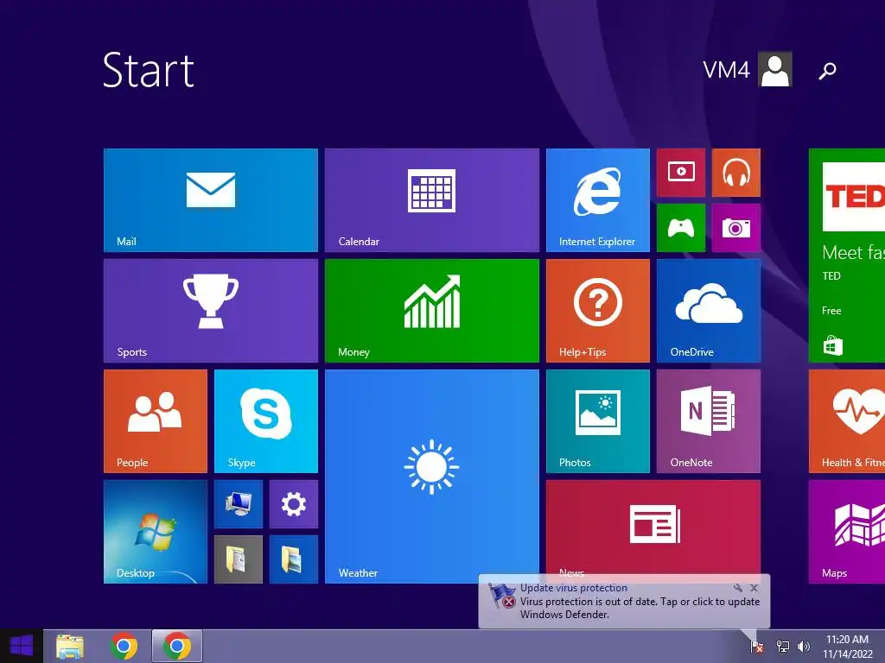Open the OneDrive tile
The width and height of the screenshot is (885, 663).
click(709, 311)
